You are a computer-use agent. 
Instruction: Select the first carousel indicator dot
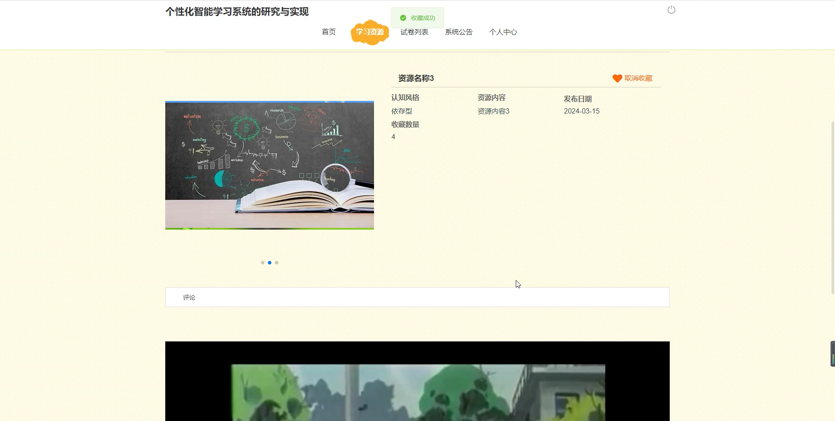(263, 262)
